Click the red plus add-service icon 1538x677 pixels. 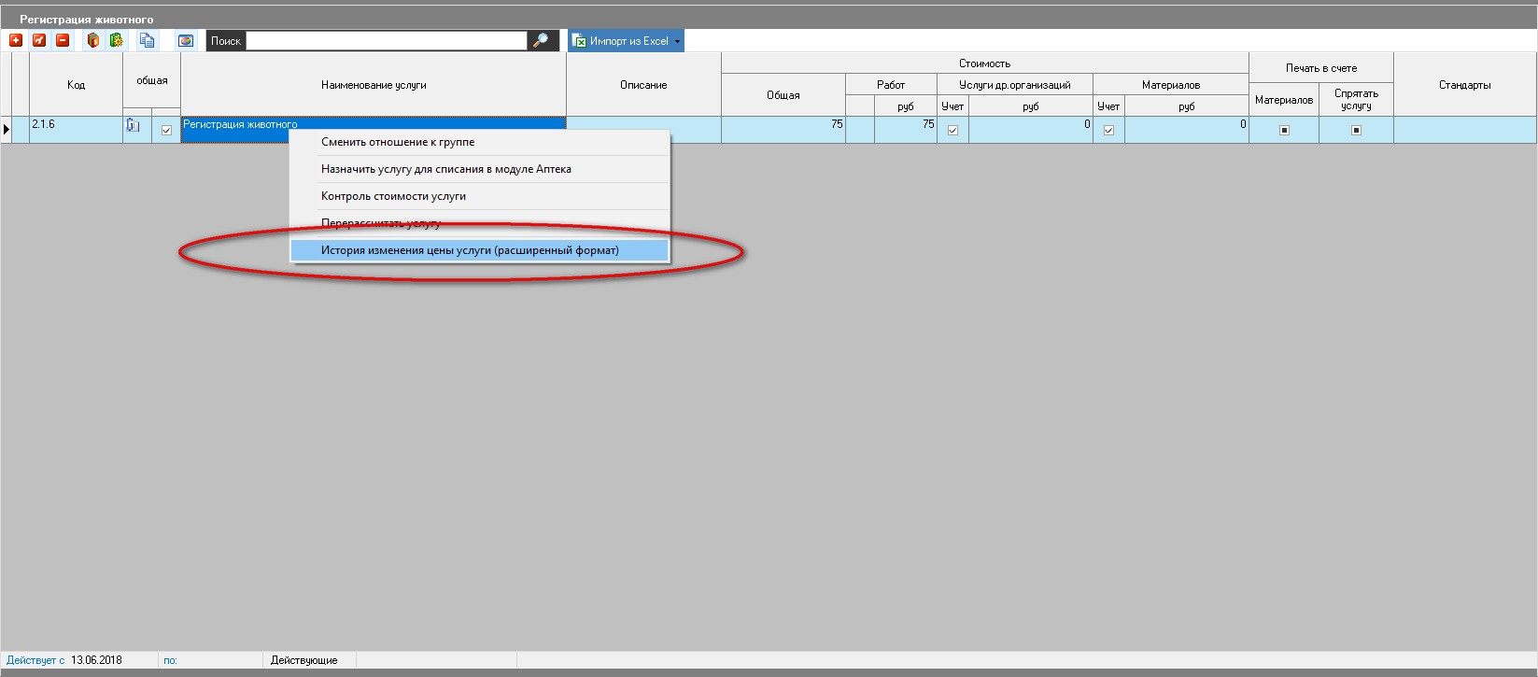(16, 40)
